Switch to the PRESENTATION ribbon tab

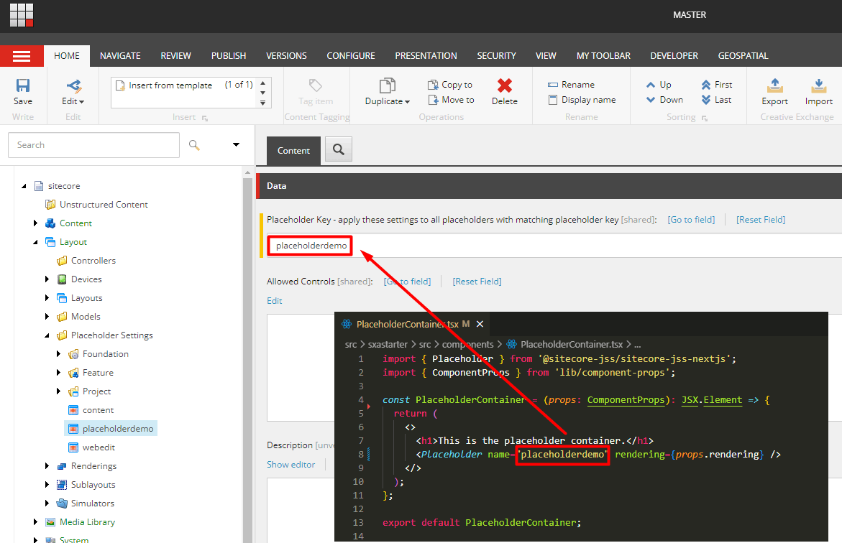(426, 56)
